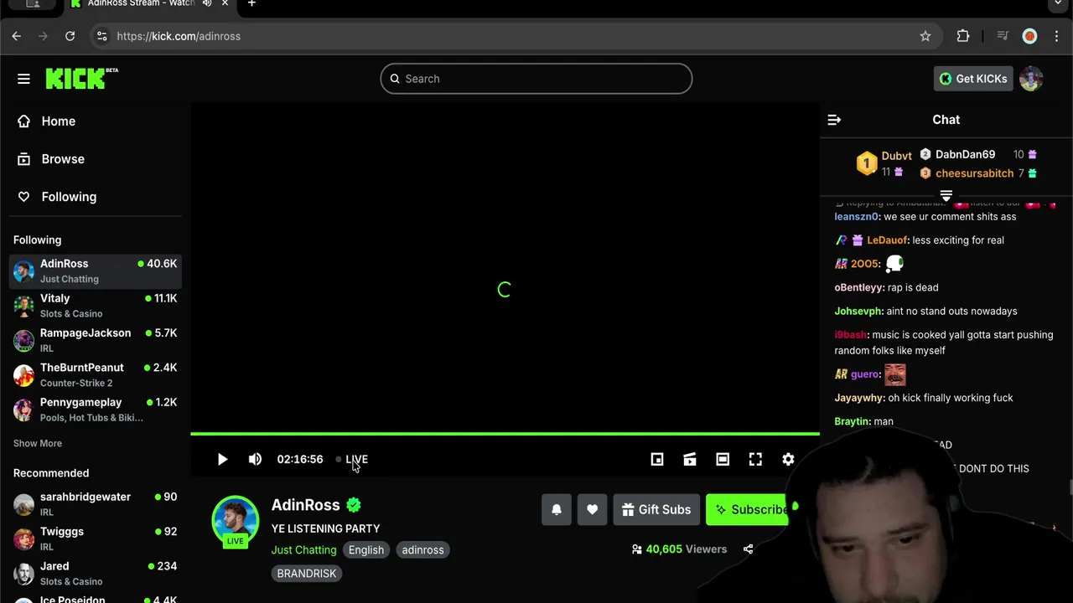Click the cast stream icon
Image resolution: width=1073 pixels, height=603 pixels.
690,459
